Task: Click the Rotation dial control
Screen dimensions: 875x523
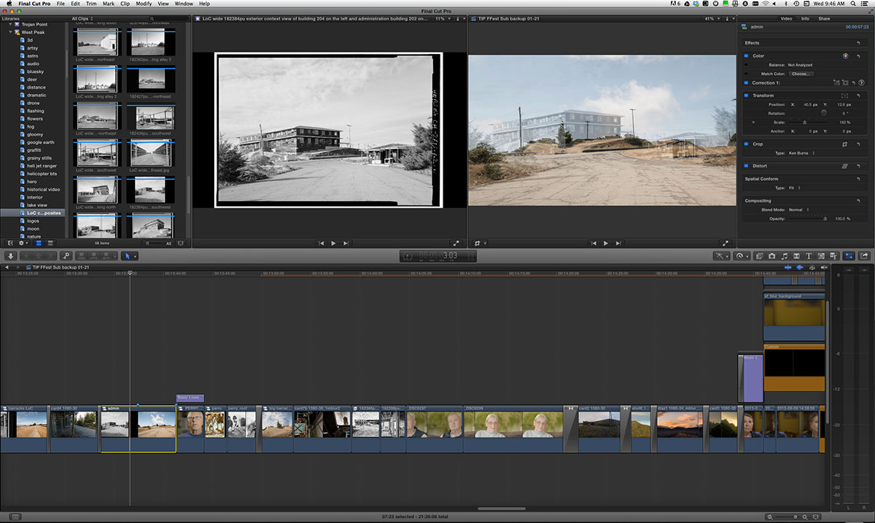Action: (824, 113)
